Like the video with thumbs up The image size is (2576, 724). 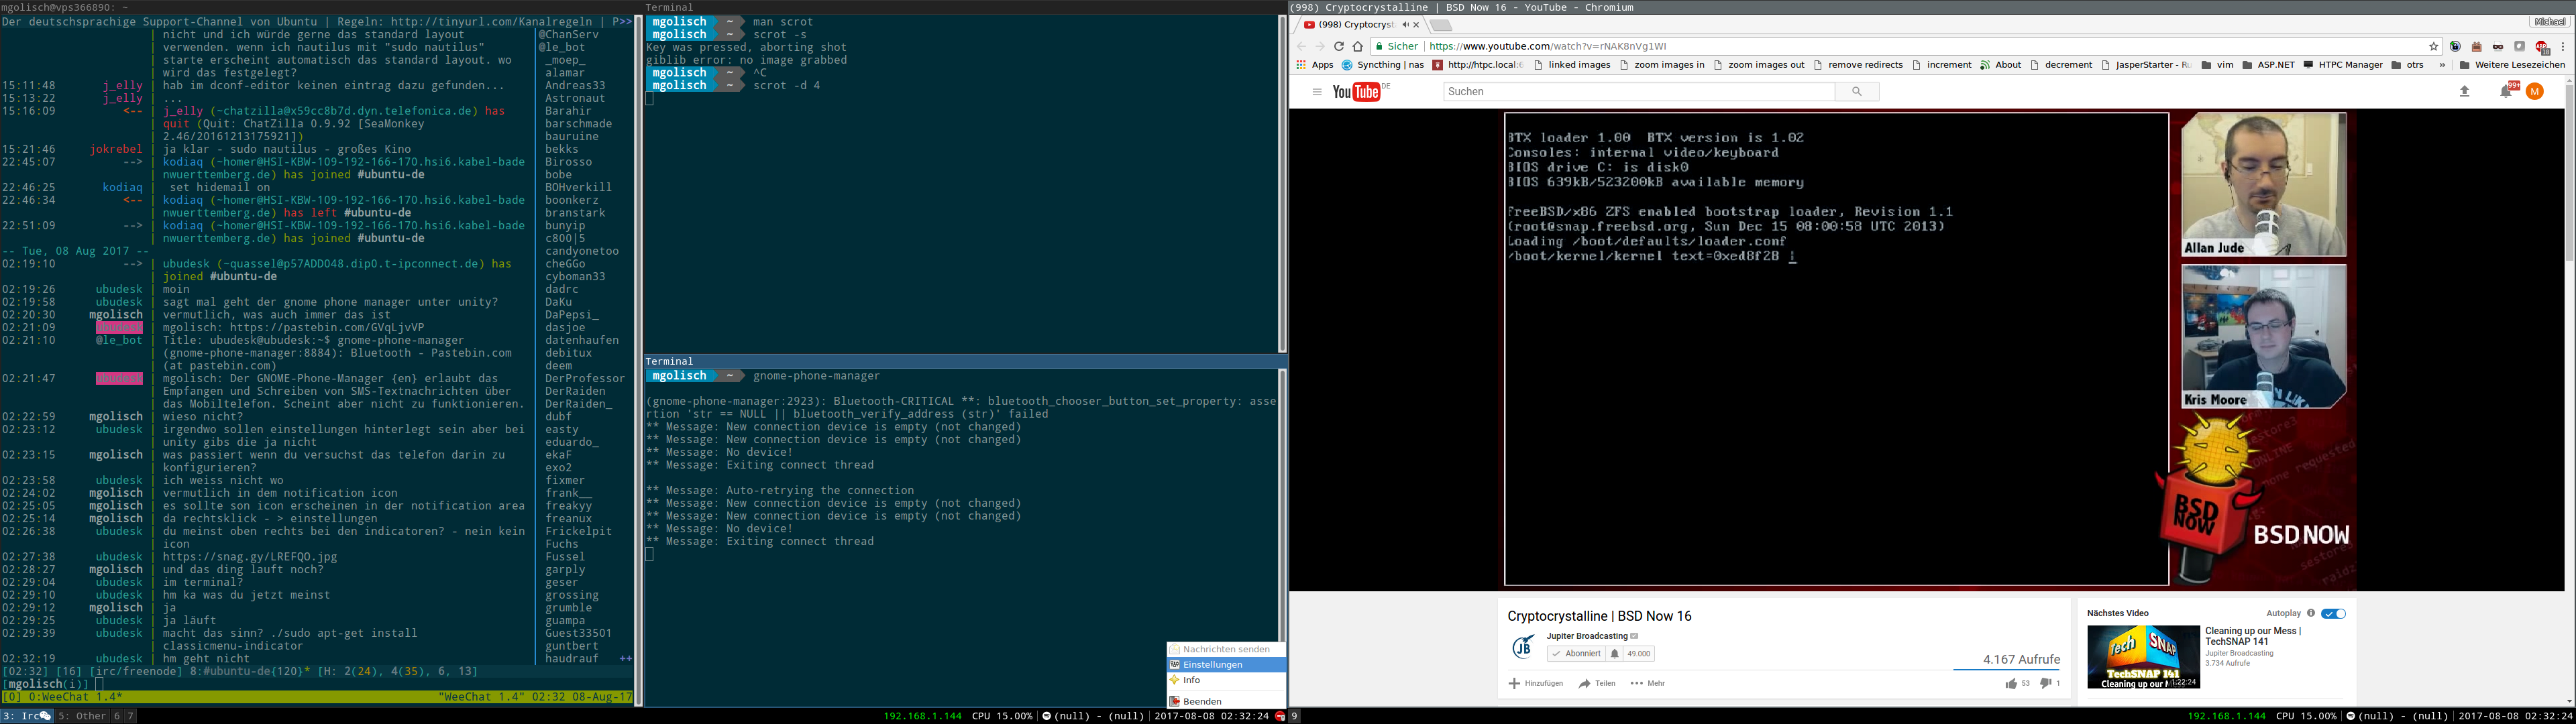(x=2011, y=684)
